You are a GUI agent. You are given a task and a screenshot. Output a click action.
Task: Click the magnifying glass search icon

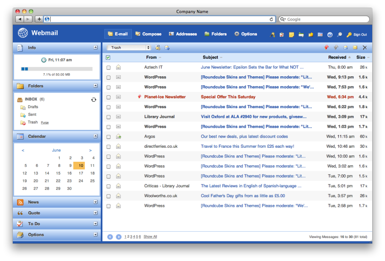(340, 34)
